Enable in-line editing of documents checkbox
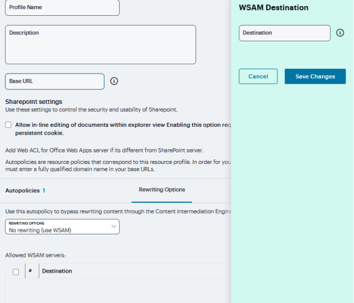The image size is (354, 303). tap(9, 125)
